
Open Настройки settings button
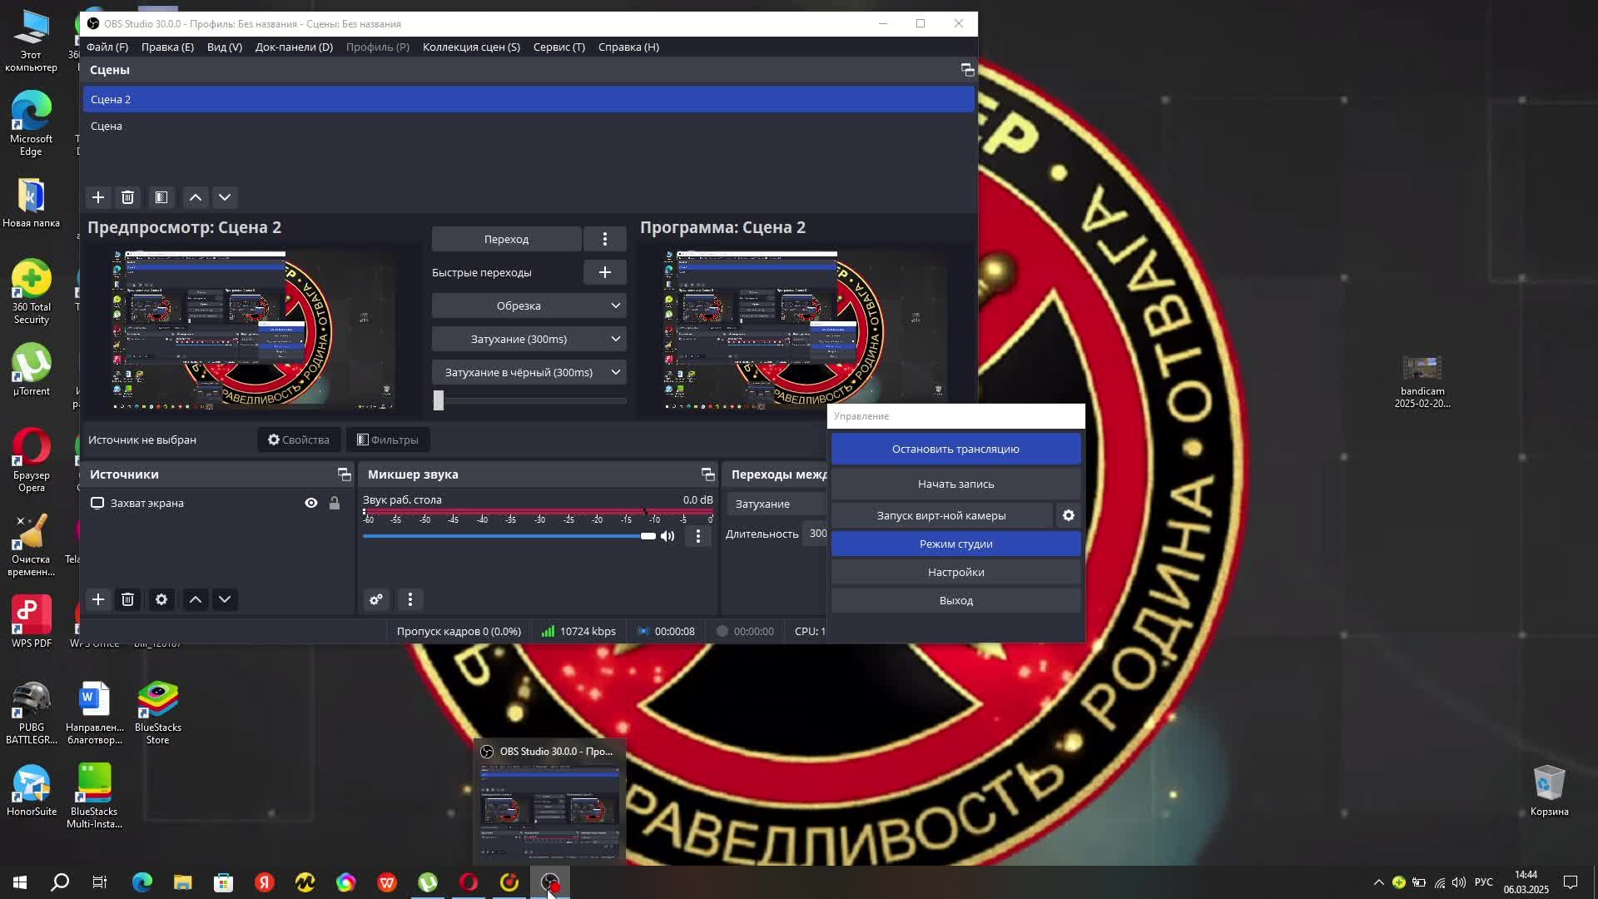pyautogui.click(x=955, y=572)
